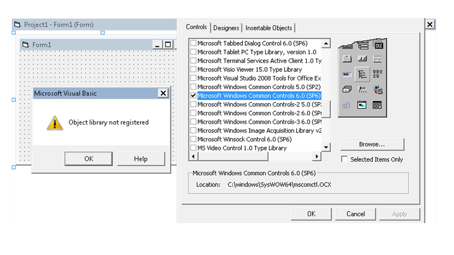Switch to the Designers tab
Image resolution: width=454 pixels, height=255 pixels.
pos(226,28)
